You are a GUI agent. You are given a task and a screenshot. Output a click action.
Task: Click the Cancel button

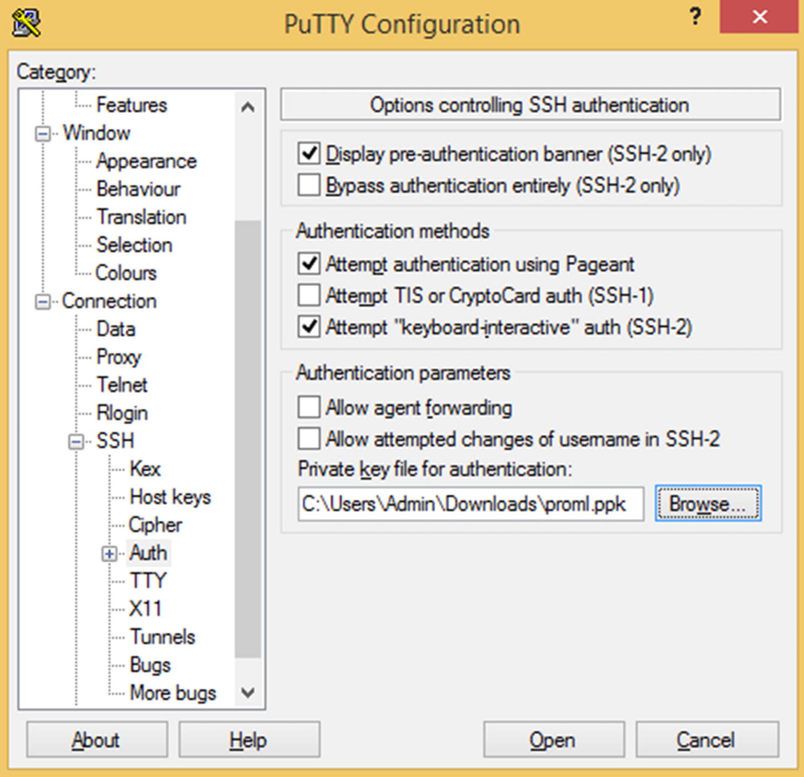706,740
